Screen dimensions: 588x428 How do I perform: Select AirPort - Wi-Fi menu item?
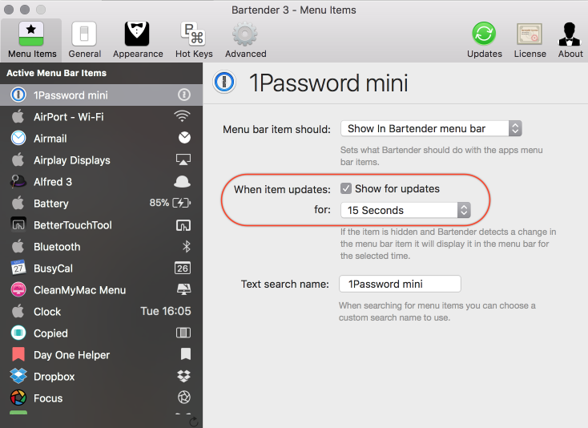coord(101,117)
